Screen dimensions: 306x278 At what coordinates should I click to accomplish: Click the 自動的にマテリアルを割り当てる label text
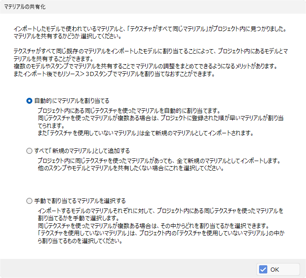point(71,101)
